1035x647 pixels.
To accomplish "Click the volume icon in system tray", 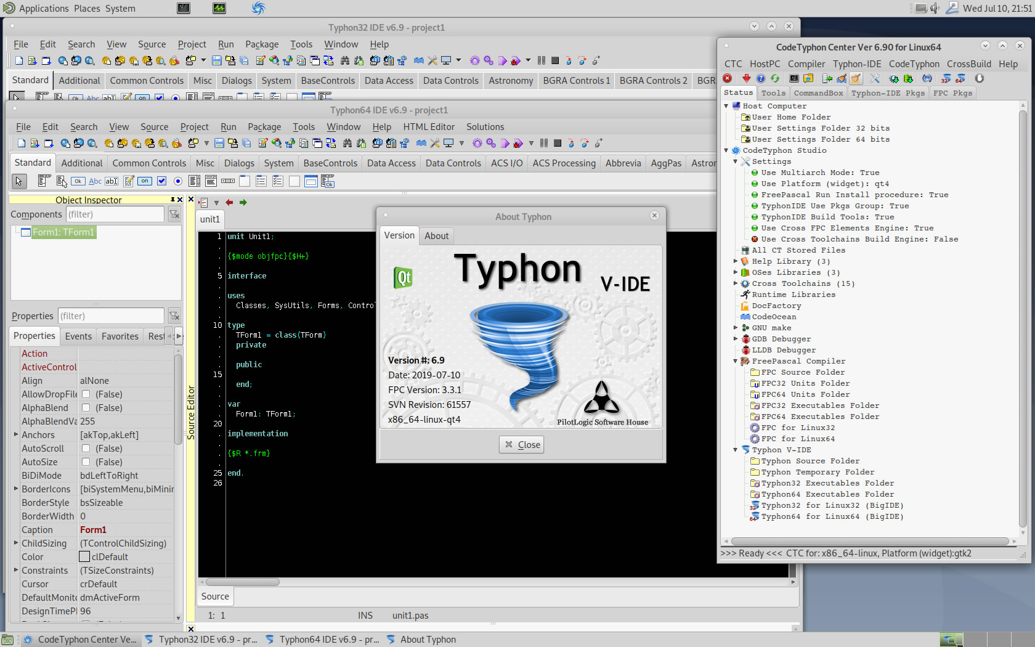I will (935, 8).
